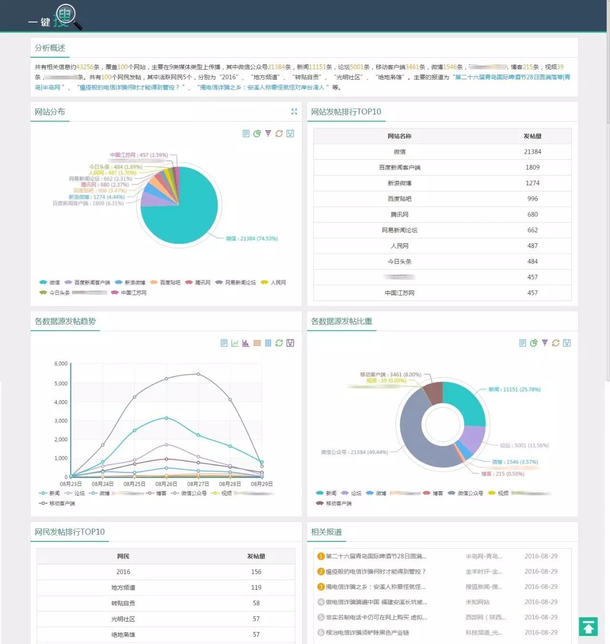Save 各数据源发帖比重 chart as image
The image size is (610, 644).
[x=567, y=343]
